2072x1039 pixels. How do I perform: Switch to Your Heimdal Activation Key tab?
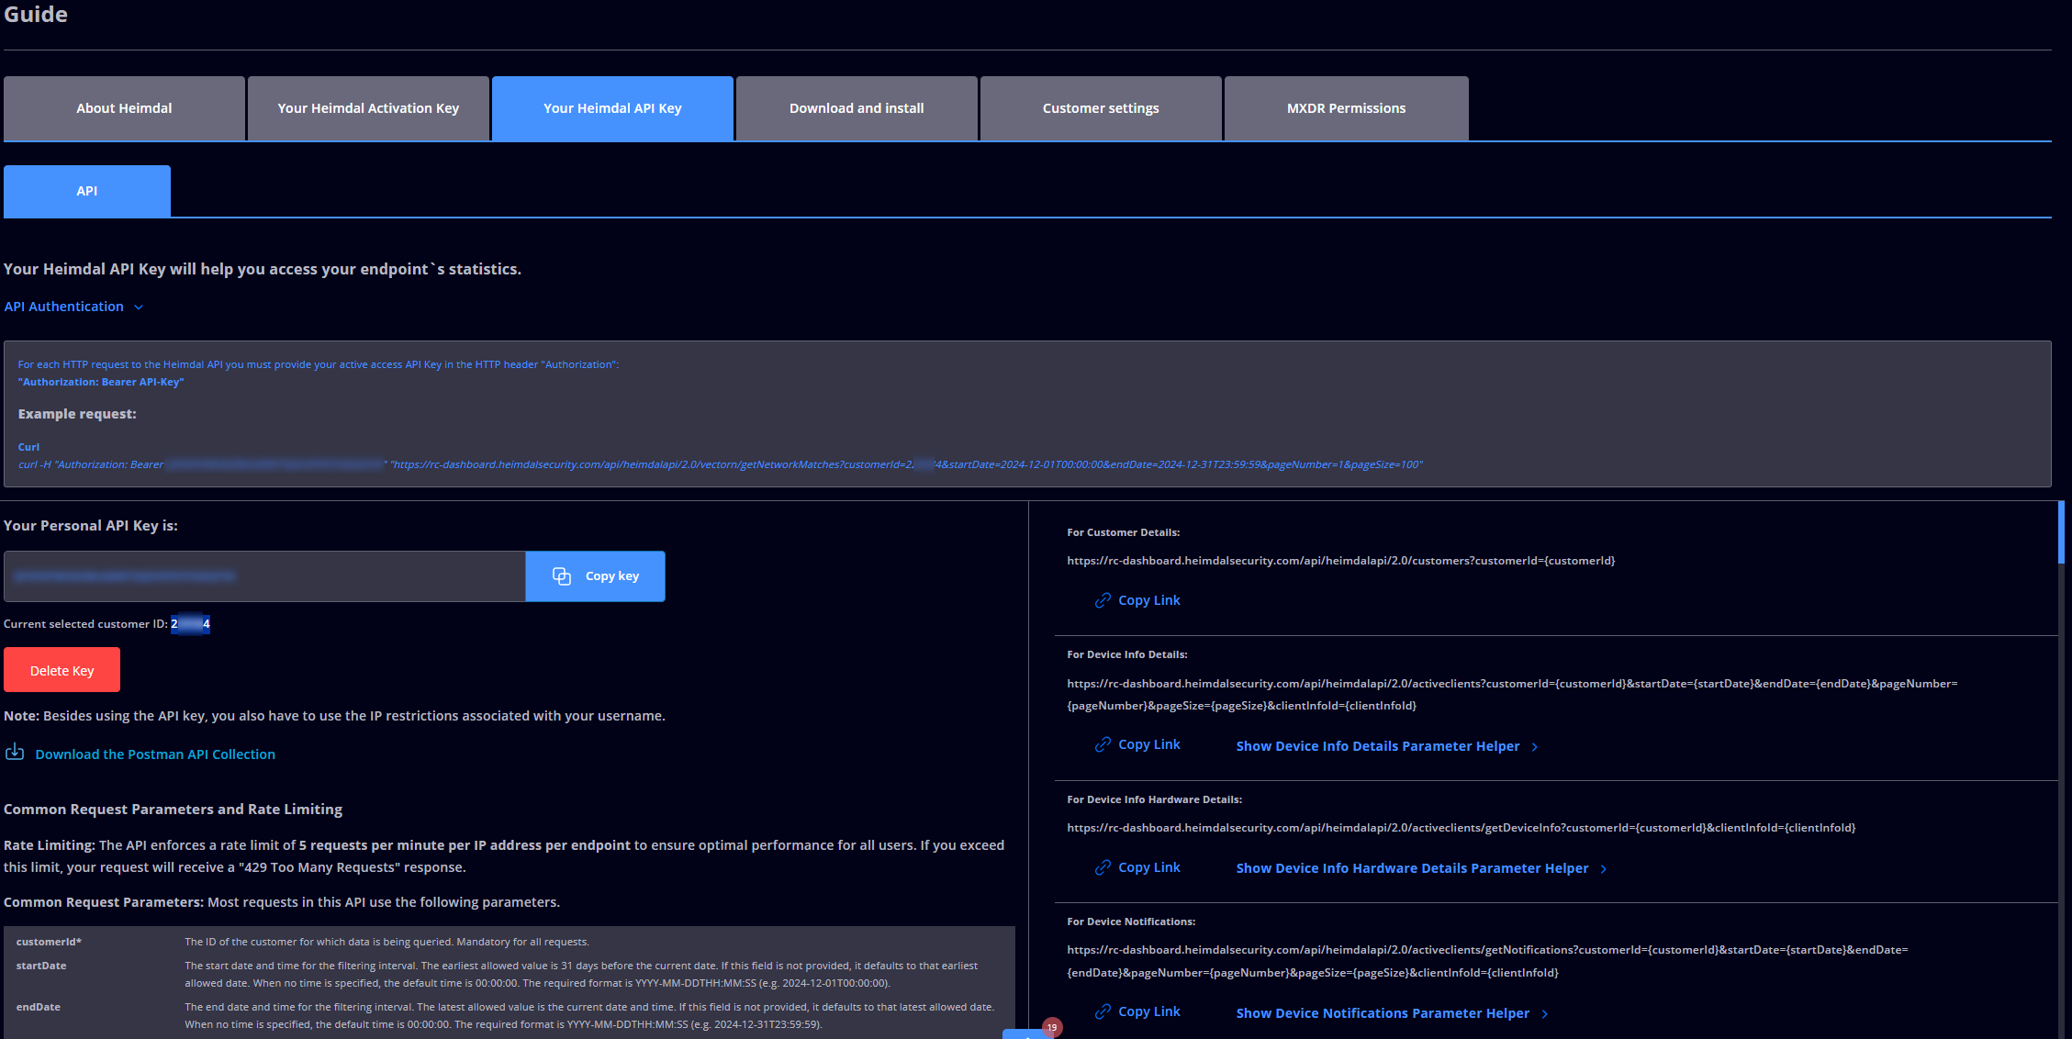tap(368, 108)
